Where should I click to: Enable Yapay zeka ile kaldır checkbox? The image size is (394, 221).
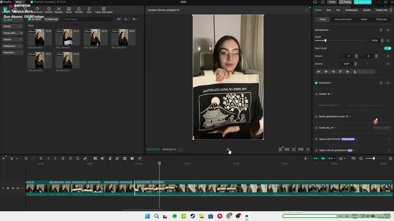(316, 139)
